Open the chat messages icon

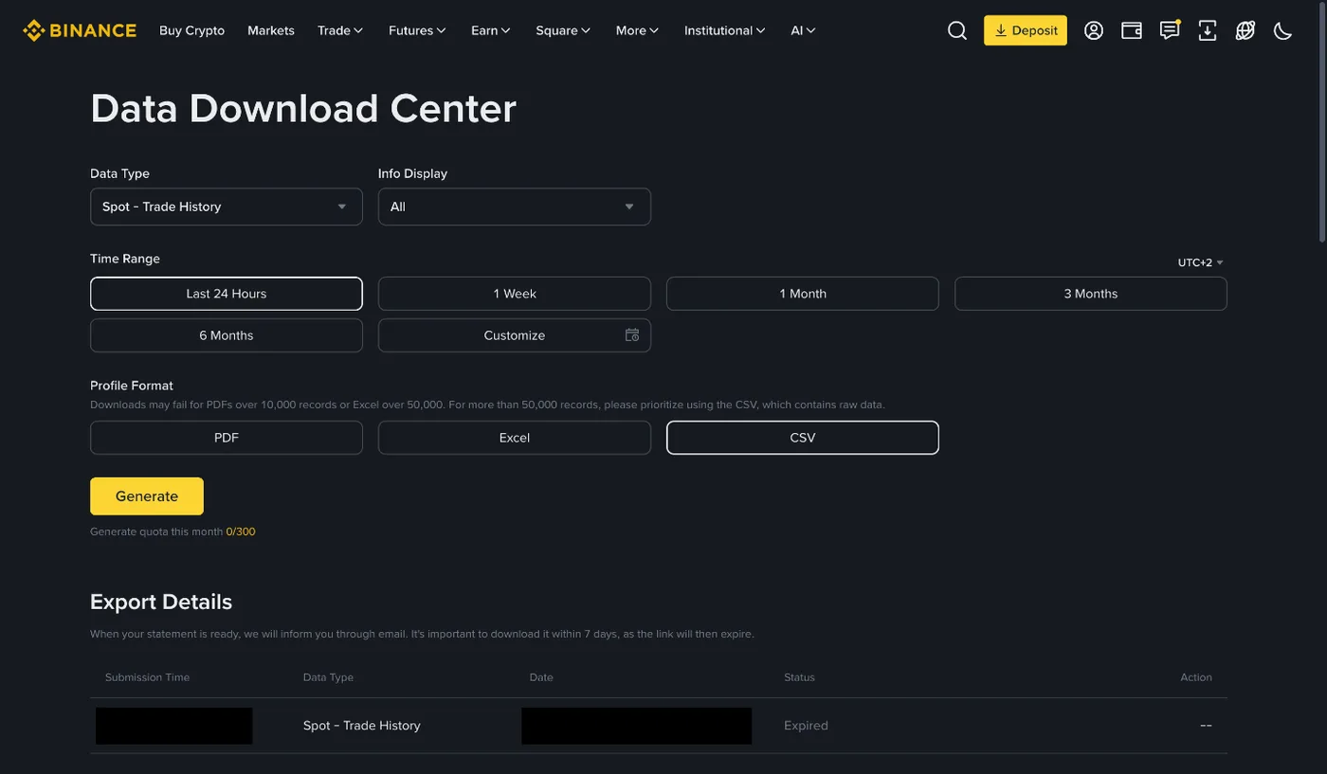click(1170, 30)
